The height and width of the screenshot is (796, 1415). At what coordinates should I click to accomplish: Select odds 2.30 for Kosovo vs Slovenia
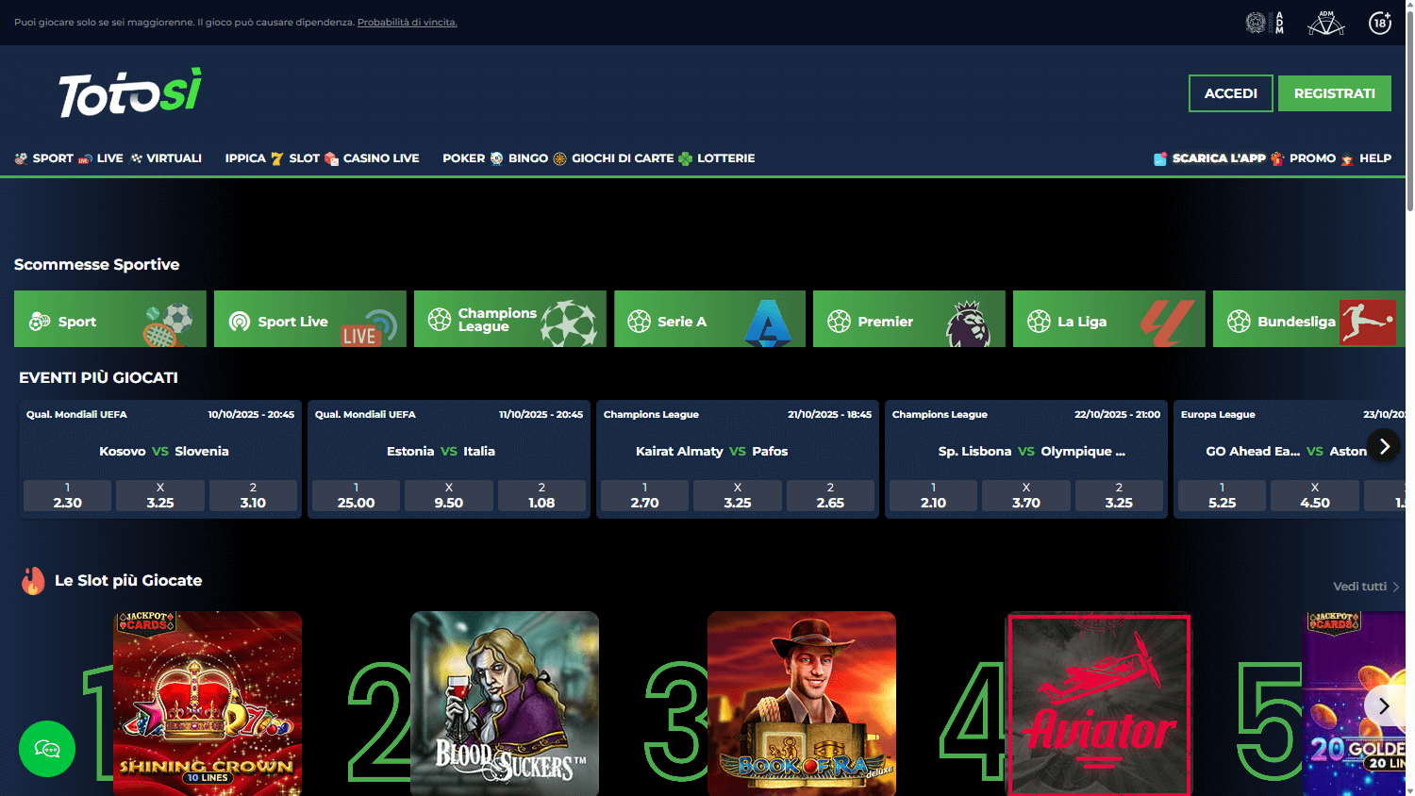tap(66, 495)
